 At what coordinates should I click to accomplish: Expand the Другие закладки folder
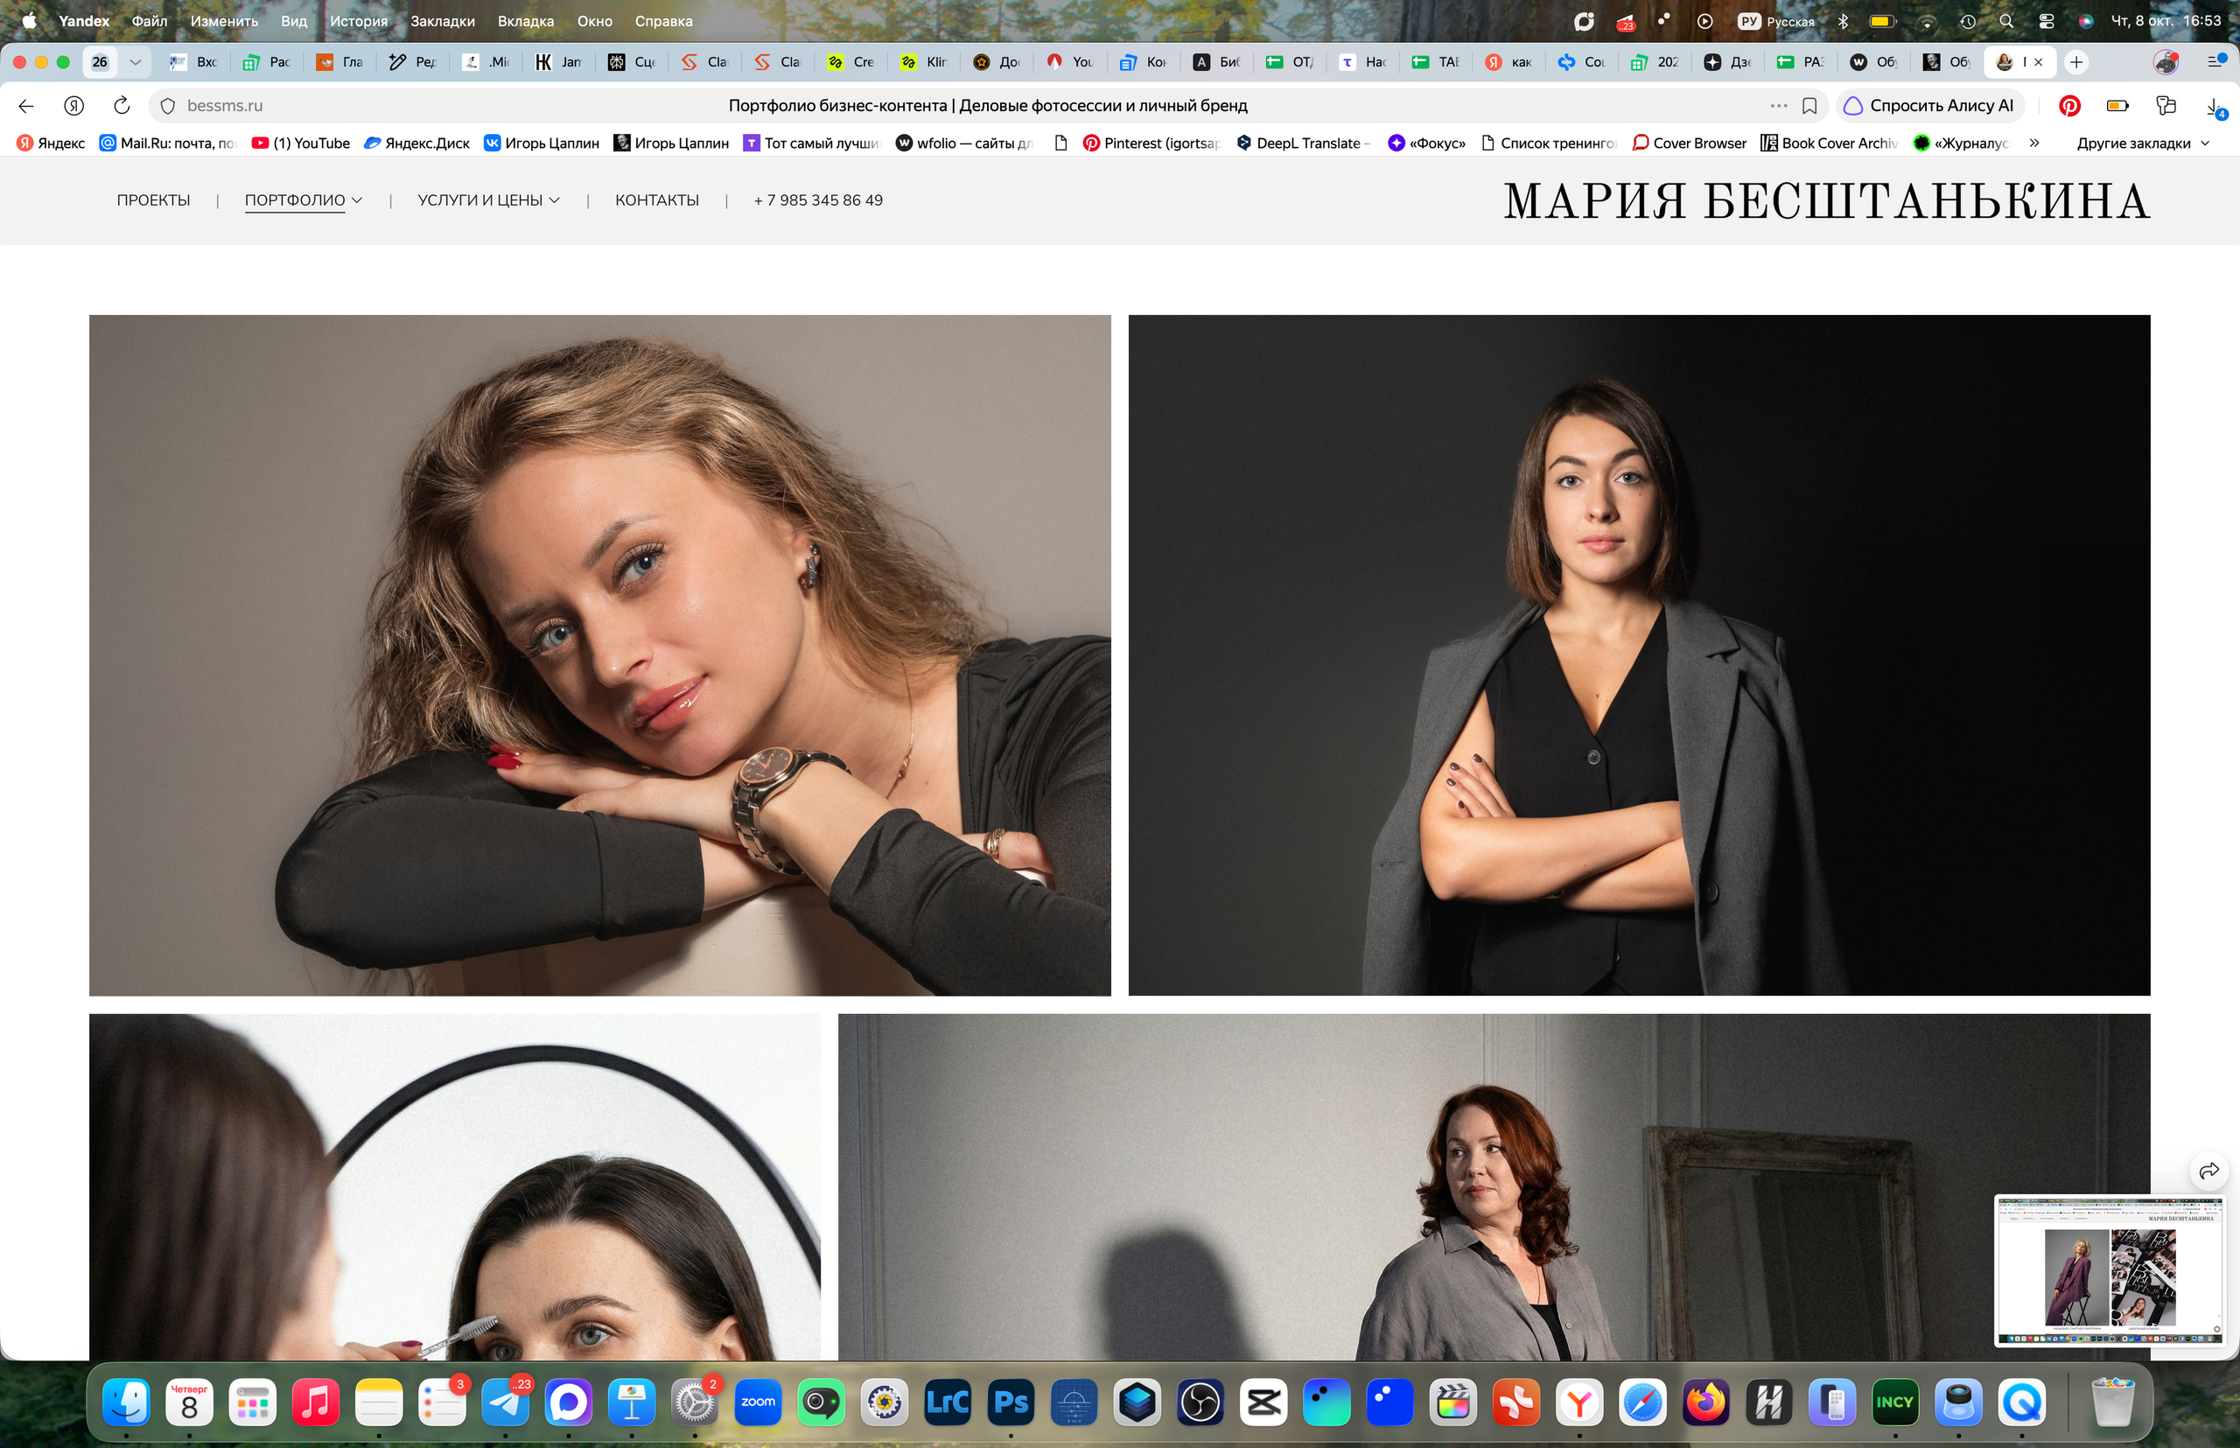(x=2143, y=143)
